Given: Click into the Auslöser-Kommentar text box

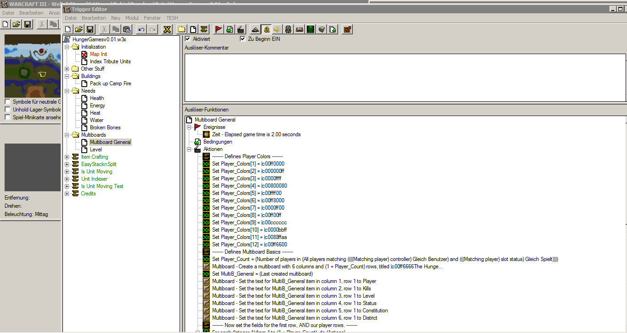Looking at the screenshot, I should [405, 77].
